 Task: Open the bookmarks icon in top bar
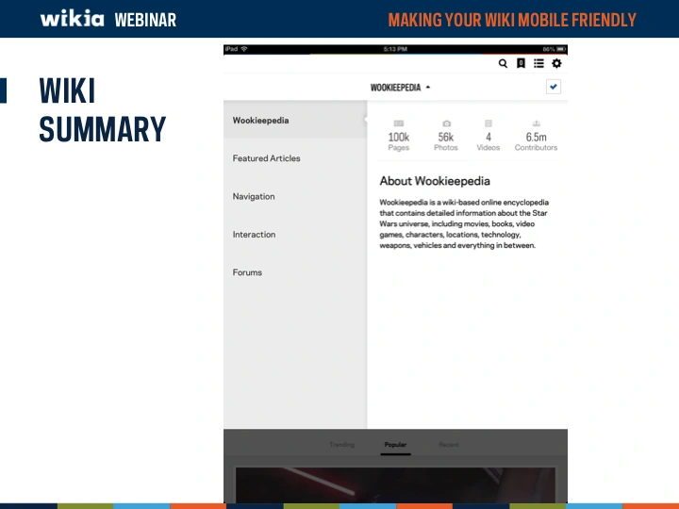tap(521, 63)
